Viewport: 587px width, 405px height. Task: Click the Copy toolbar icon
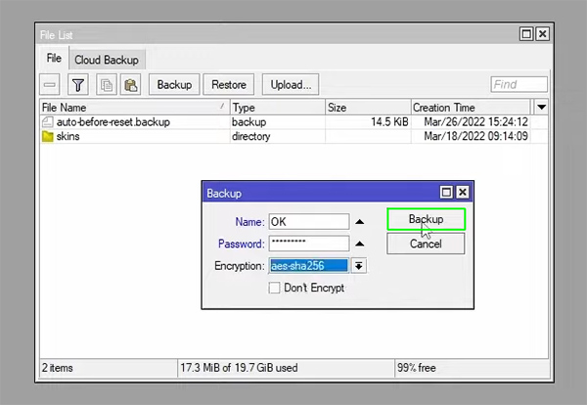106,85
